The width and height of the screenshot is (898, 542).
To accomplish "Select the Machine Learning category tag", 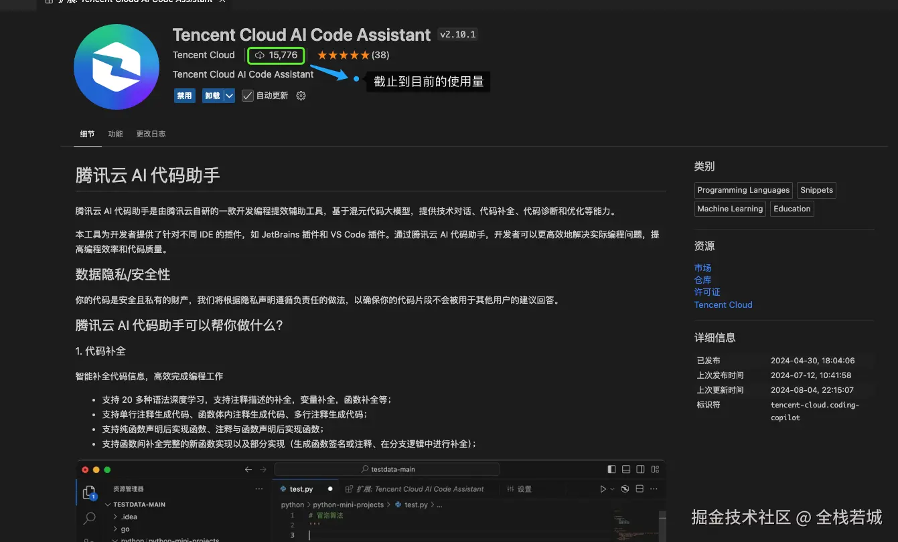I will point(730,209).
